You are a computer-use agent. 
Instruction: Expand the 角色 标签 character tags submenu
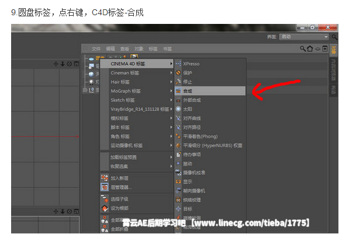137,136
